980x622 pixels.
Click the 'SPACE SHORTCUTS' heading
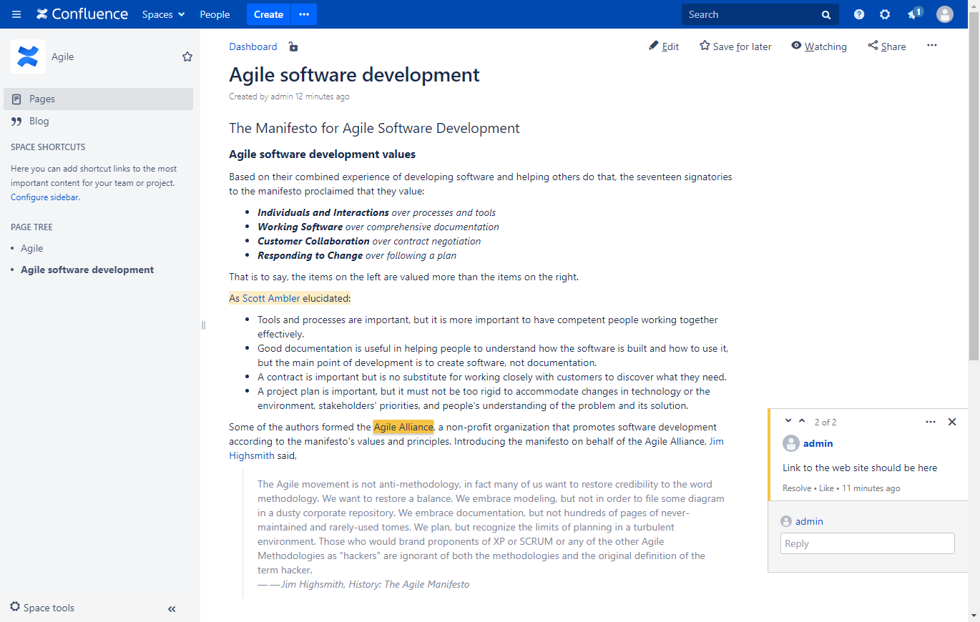coord(48,147)
